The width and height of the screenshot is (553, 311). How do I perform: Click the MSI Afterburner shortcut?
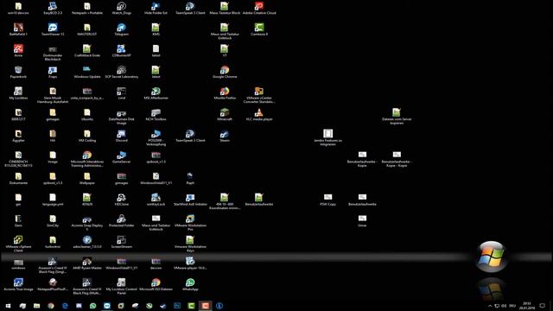click(156, 93)
